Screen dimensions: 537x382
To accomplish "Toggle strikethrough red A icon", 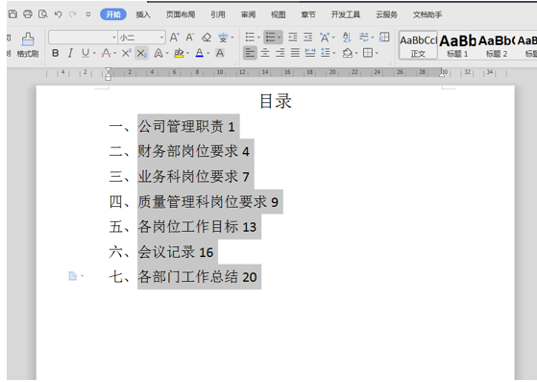I will (107, 53).
